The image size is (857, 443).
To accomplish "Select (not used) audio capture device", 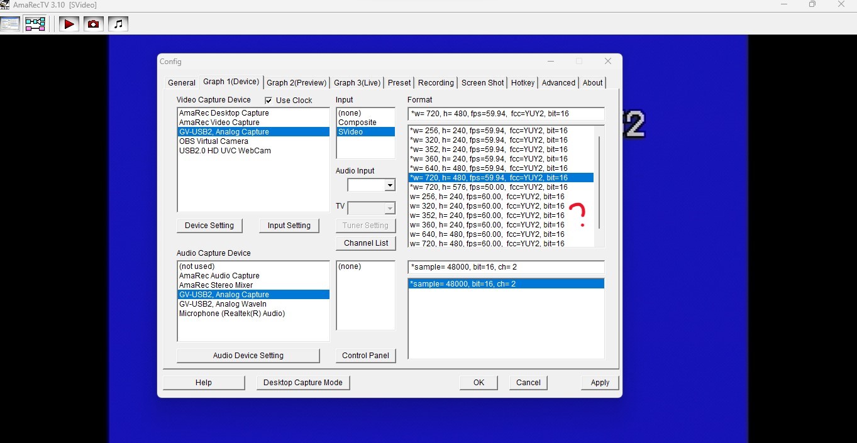I will (x=253, y=266).
